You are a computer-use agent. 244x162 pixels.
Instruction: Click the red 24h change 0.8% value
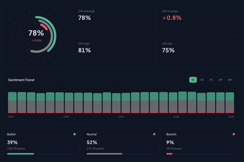pyautogui.click(x=174, y=18)
